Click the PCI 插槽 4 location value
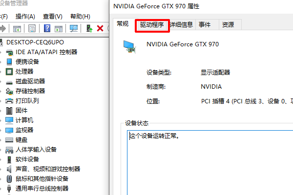 tap(247, 101)
